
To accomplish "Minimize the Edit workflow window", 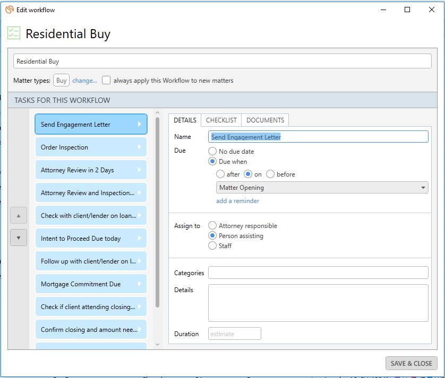I will [383, 10].
